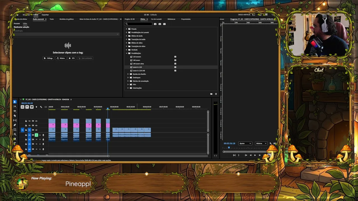Step back one frame in Program monitor

click(251, 155)
